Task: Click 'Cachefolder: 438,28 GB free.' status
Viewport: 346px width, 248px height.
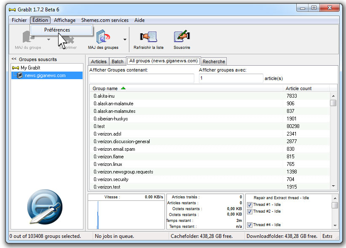Action: [201, 236]
